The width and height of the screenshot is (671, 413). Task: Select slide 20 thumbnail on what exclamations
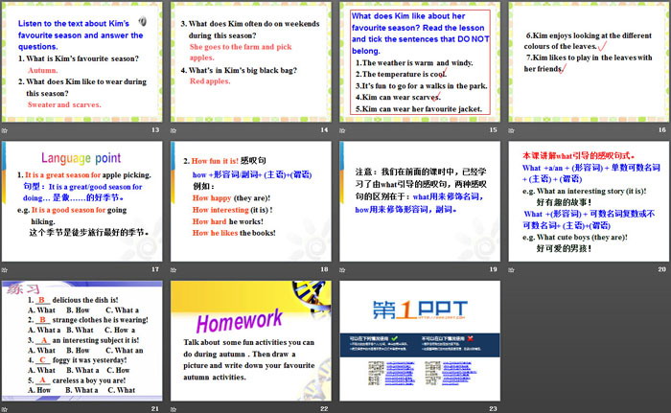click(589, 201)
